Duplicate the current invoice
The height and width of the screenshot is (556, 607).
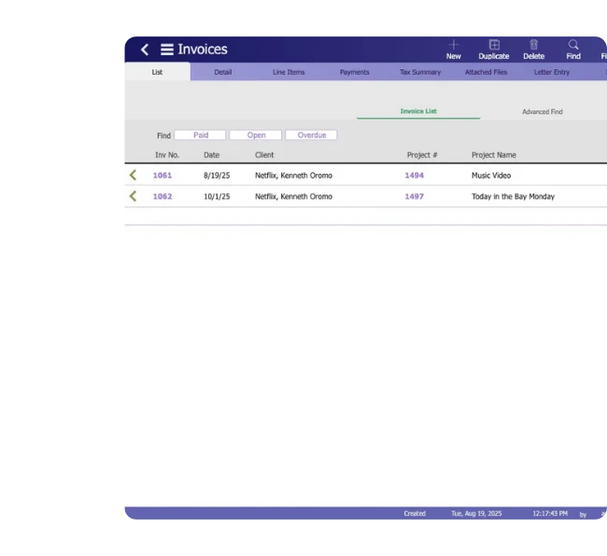pyautogui.click(x=494, y=50)
